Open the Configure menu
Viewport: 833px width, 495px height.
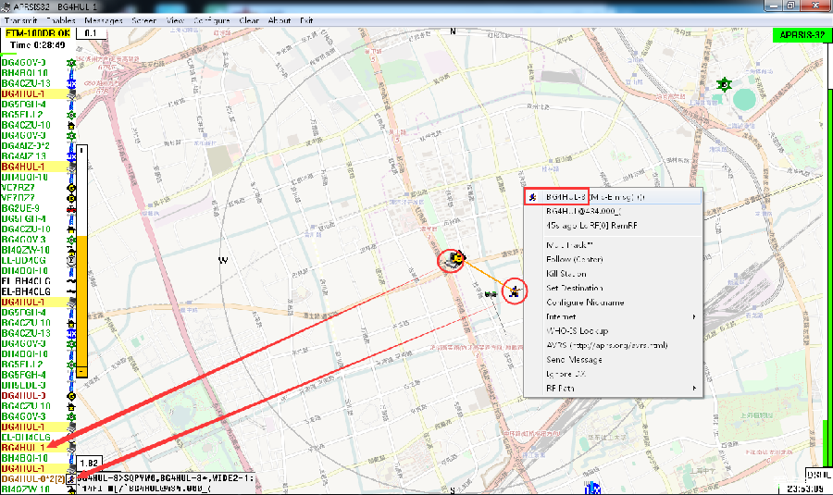[213, 19]
